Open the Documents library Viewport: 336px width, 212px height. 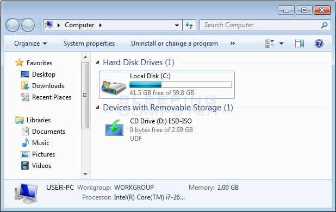point(48,132)
